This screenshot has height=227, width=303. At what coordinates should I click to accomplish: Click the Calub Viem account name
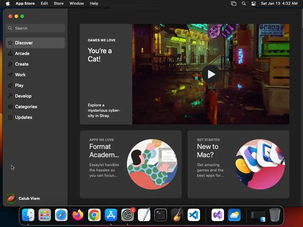(29, 198)
